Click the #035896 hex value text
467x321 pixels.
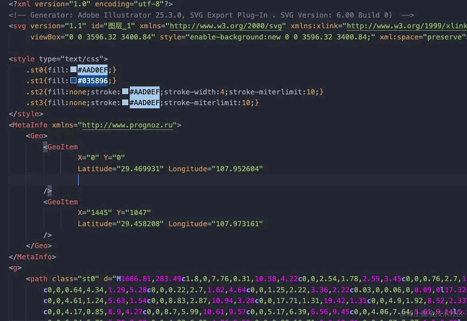(93, 81)
